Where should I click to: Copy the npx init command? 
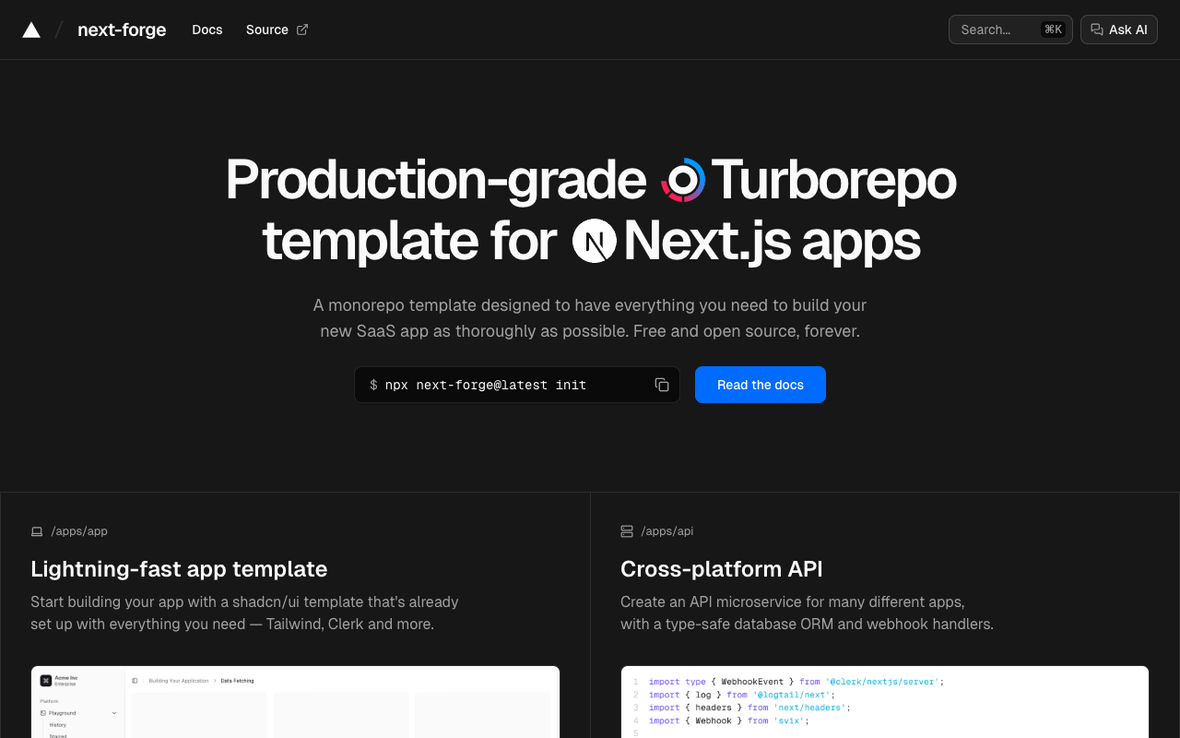[x=661, y=385]
